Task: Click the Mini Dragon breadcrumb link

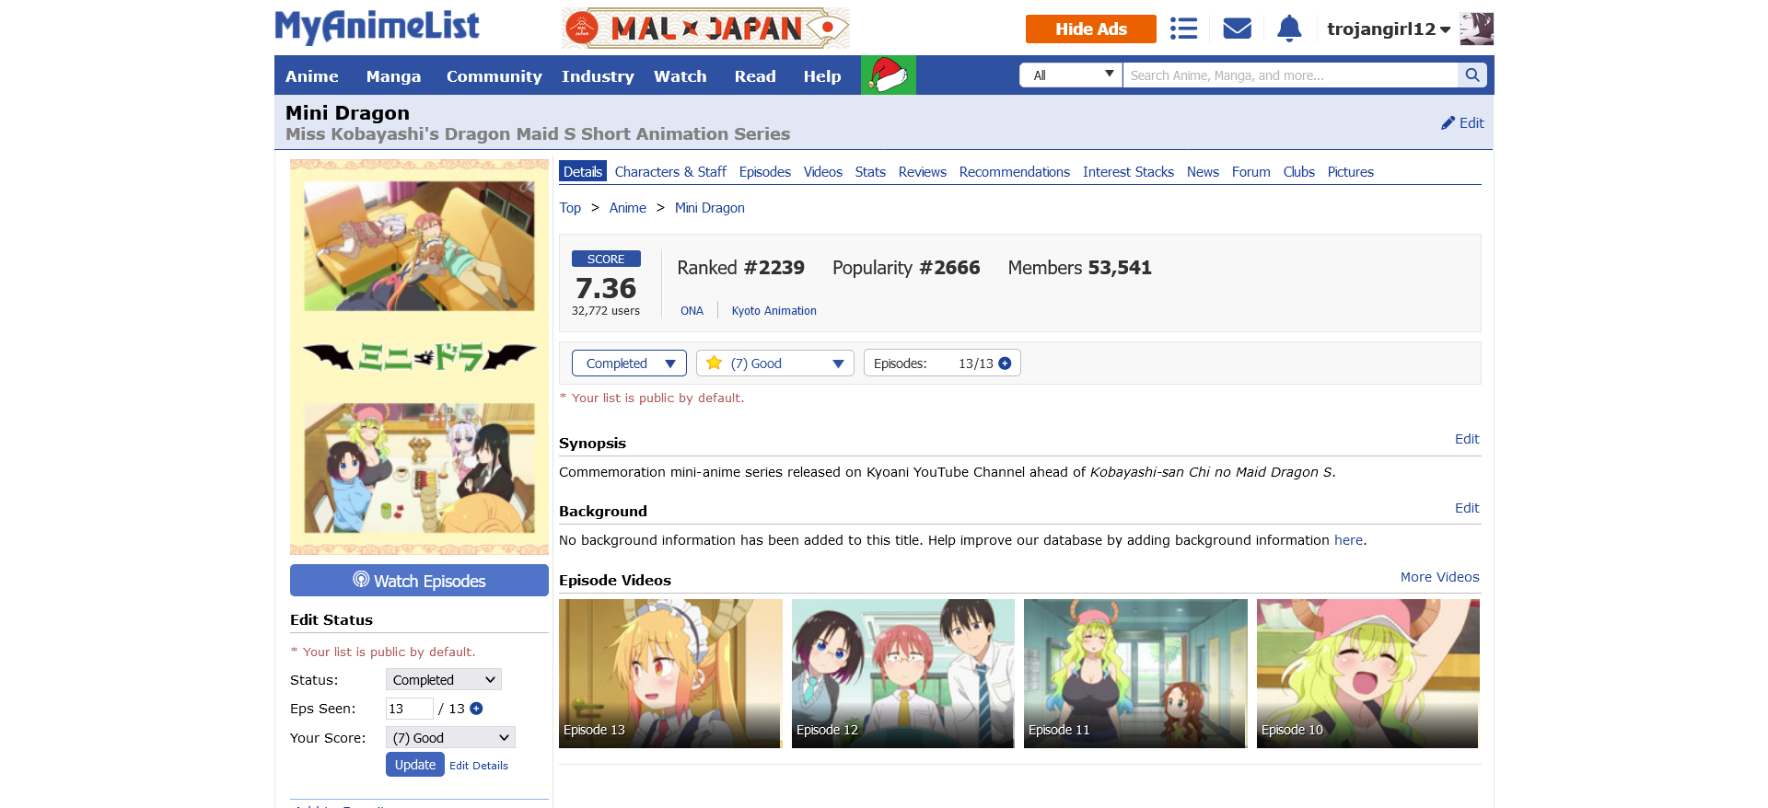Action: tap(710, 208)
